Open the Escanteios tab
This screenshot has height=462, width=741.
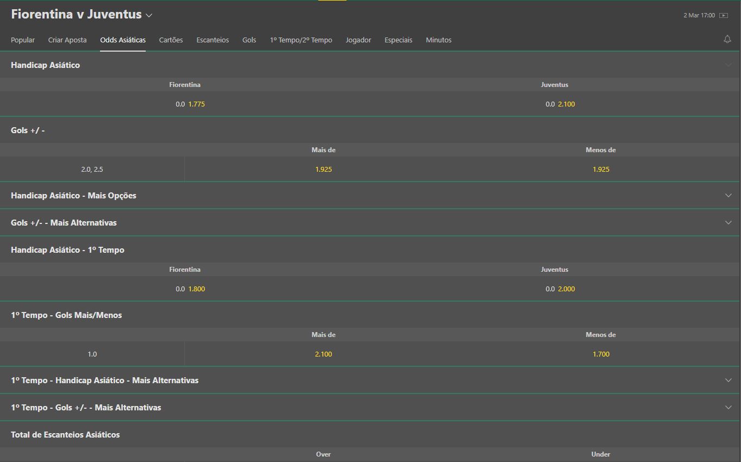pyautogui.click(x=213, y=40)
